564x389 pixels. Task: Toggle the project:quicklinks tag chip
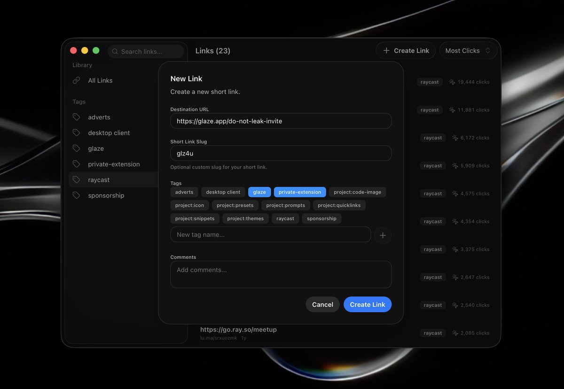point(339,205)
